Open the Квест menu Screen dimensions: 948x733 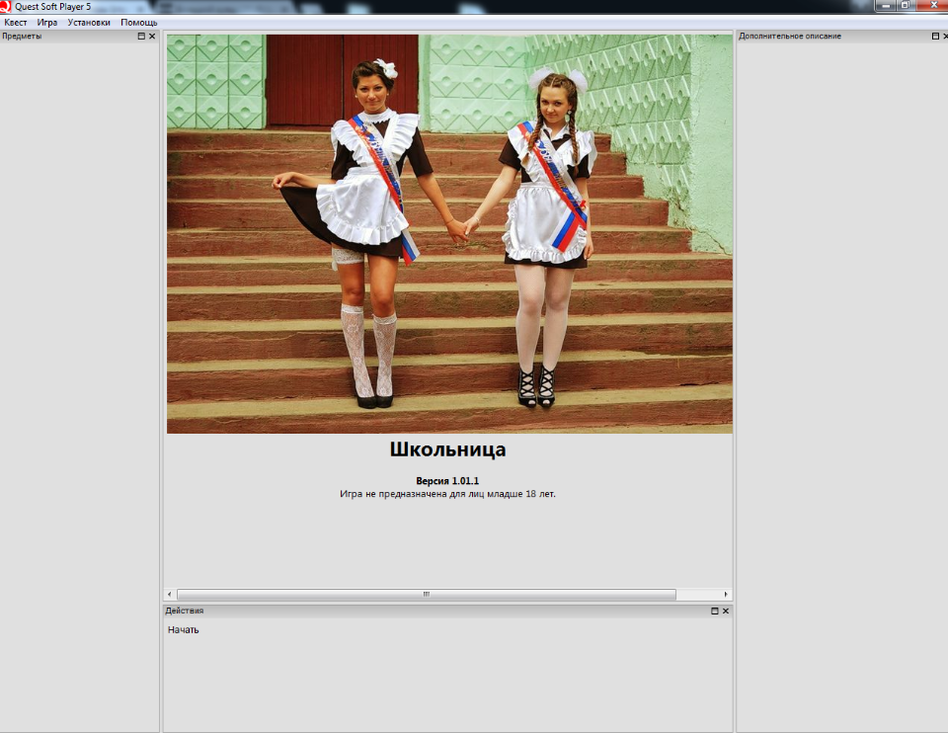coord(16,23)
